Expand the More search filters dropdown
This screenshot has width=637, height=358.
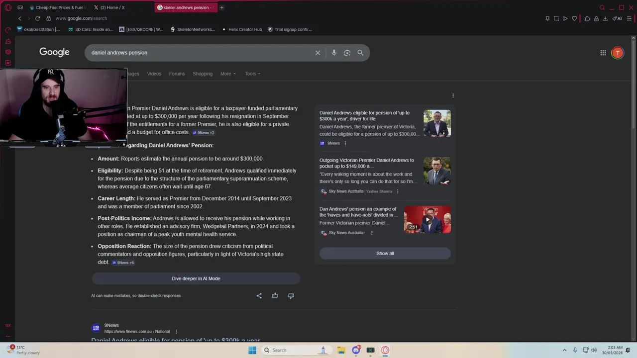tap(228, 74)
